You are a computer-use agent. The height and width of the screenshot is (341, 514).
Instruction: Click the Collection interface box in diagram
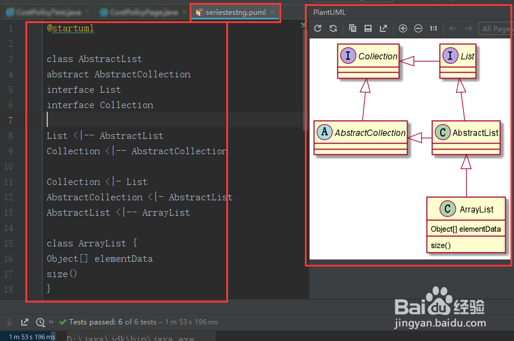tap(368, 61)
